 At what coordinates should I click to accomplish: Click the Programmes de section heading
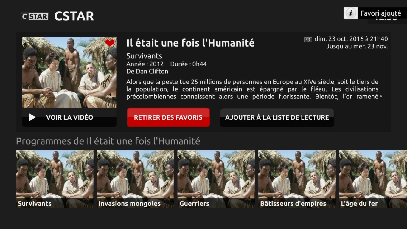point(108,141)
